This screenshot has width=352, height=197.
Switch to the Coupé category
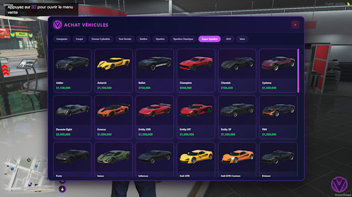[x=79, y=39]
